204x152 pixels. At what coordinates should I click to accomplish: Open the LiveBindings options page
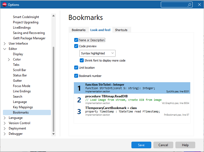[22, 28]
